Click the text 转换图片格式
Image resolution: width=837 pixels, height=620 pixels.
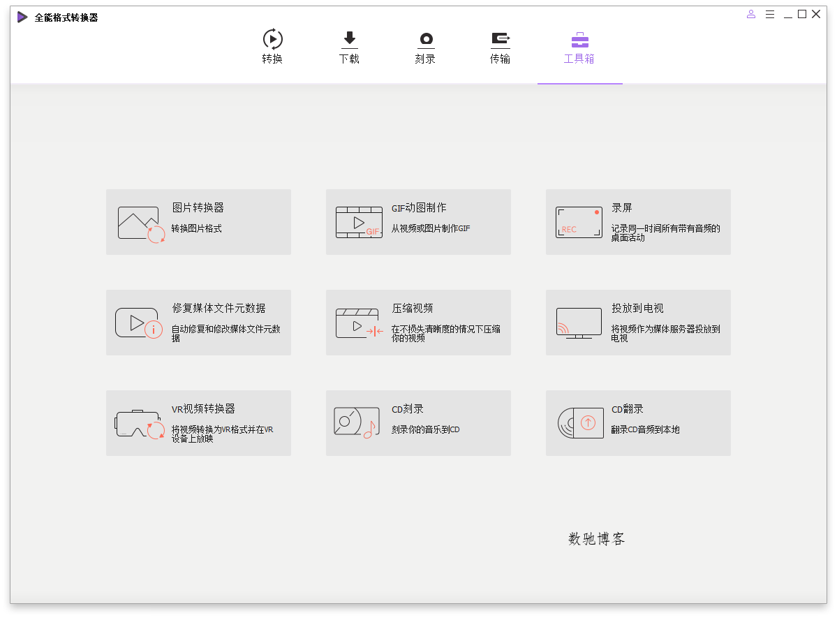[x=196, y=228]
